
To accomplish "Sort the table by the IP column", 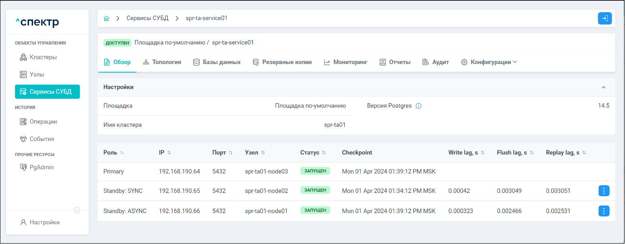I will tap(169, 153).
